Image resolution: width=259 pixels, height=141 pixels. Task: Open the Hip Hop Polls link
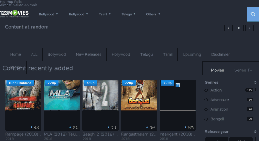pyautogui.click(x=11, y=2)
